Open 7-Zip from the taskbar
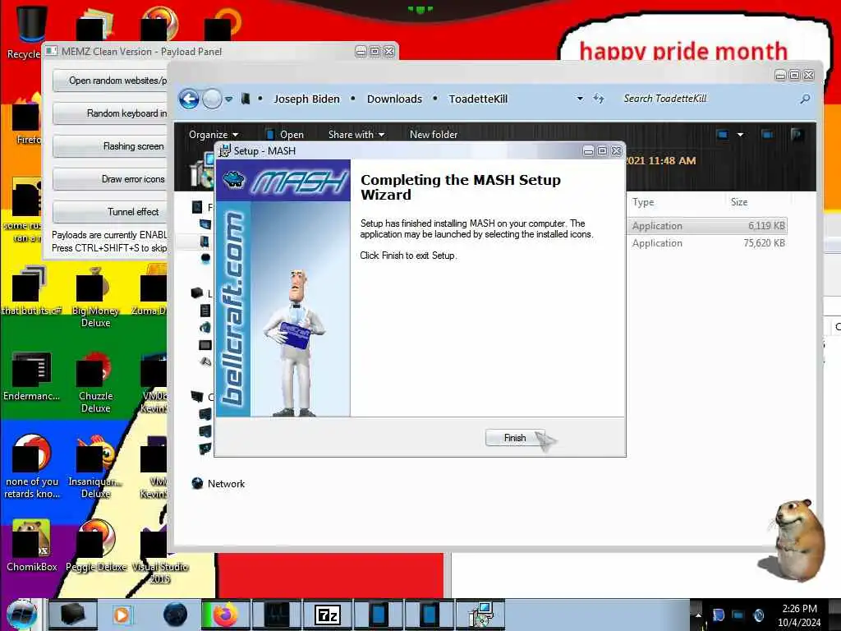Viewport: 841px width, 631px height. pos(327,615)
